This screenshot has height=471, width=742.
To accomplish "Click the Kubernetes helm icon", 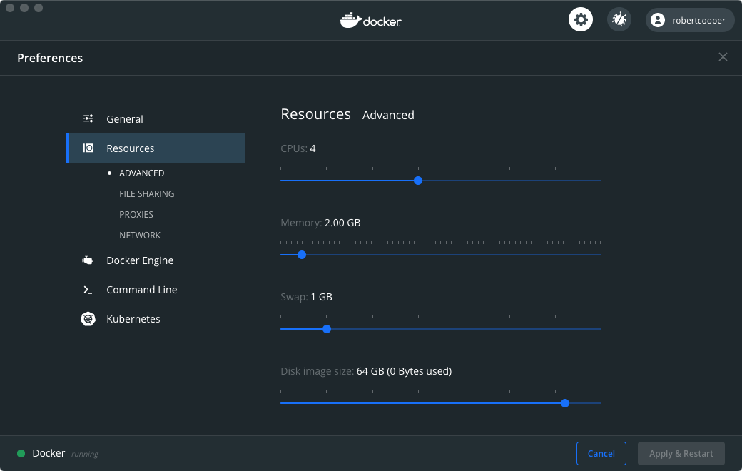I will pyautogui.click(x=87, y=318).
